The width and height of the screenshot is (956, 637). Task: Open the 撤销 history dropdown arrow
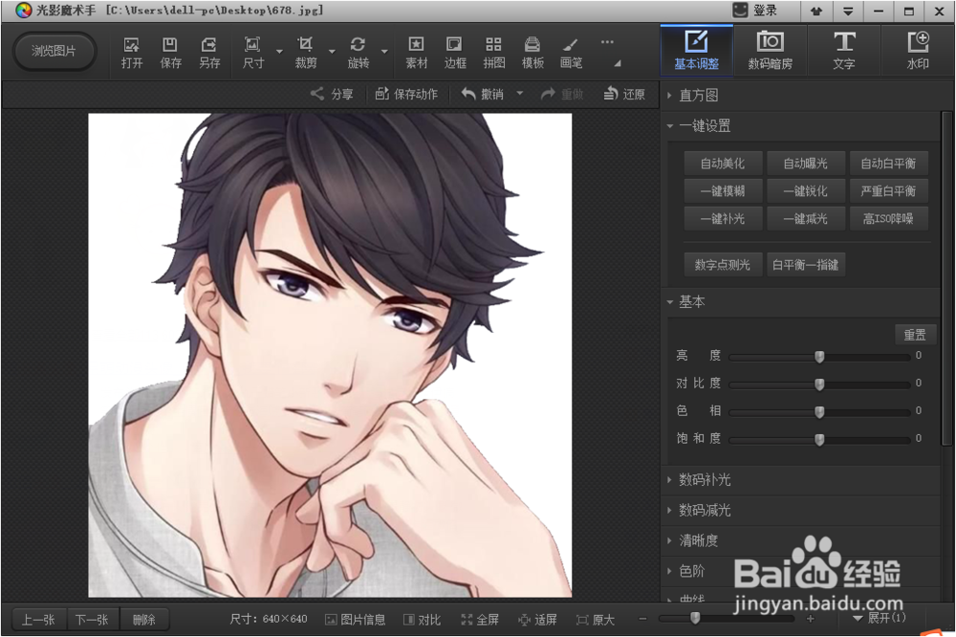(x=520, y=94)
